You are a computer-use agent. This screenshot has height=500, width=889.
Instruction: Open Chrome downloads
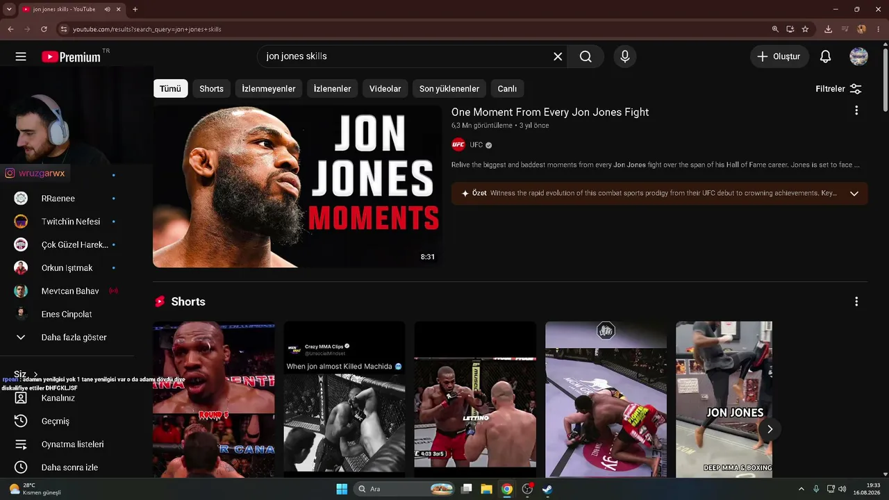pyautogui.click(x=828, y=29)
